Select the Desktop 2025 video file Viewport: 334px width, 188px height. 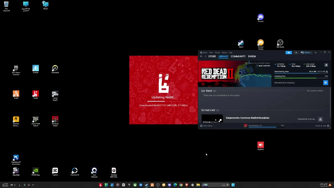pos(114,173)
